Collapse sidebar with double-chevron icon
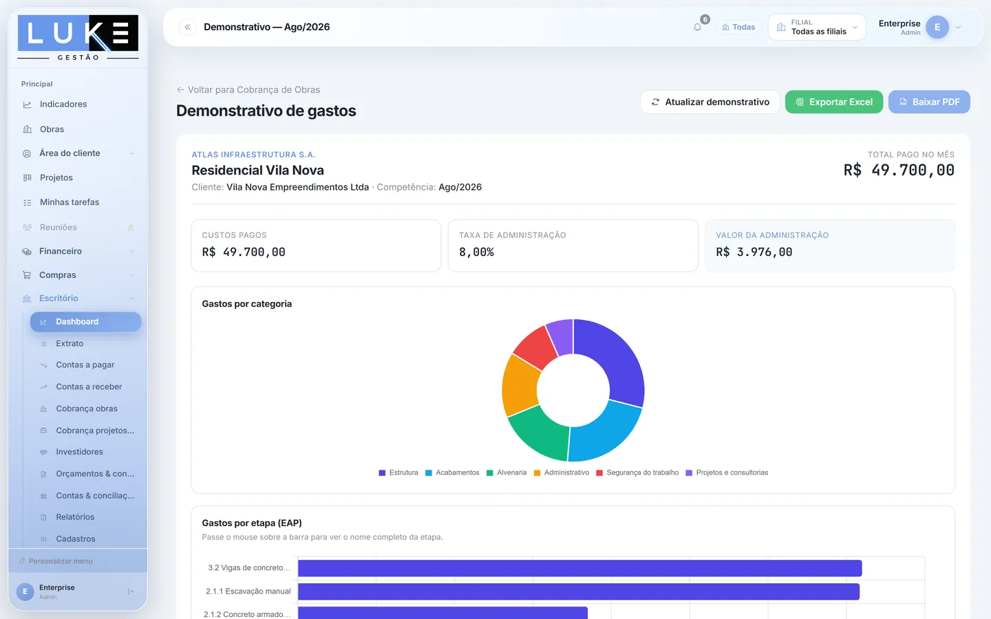The image size is (991, 619). pyautogui.click(x=187, y=27)
